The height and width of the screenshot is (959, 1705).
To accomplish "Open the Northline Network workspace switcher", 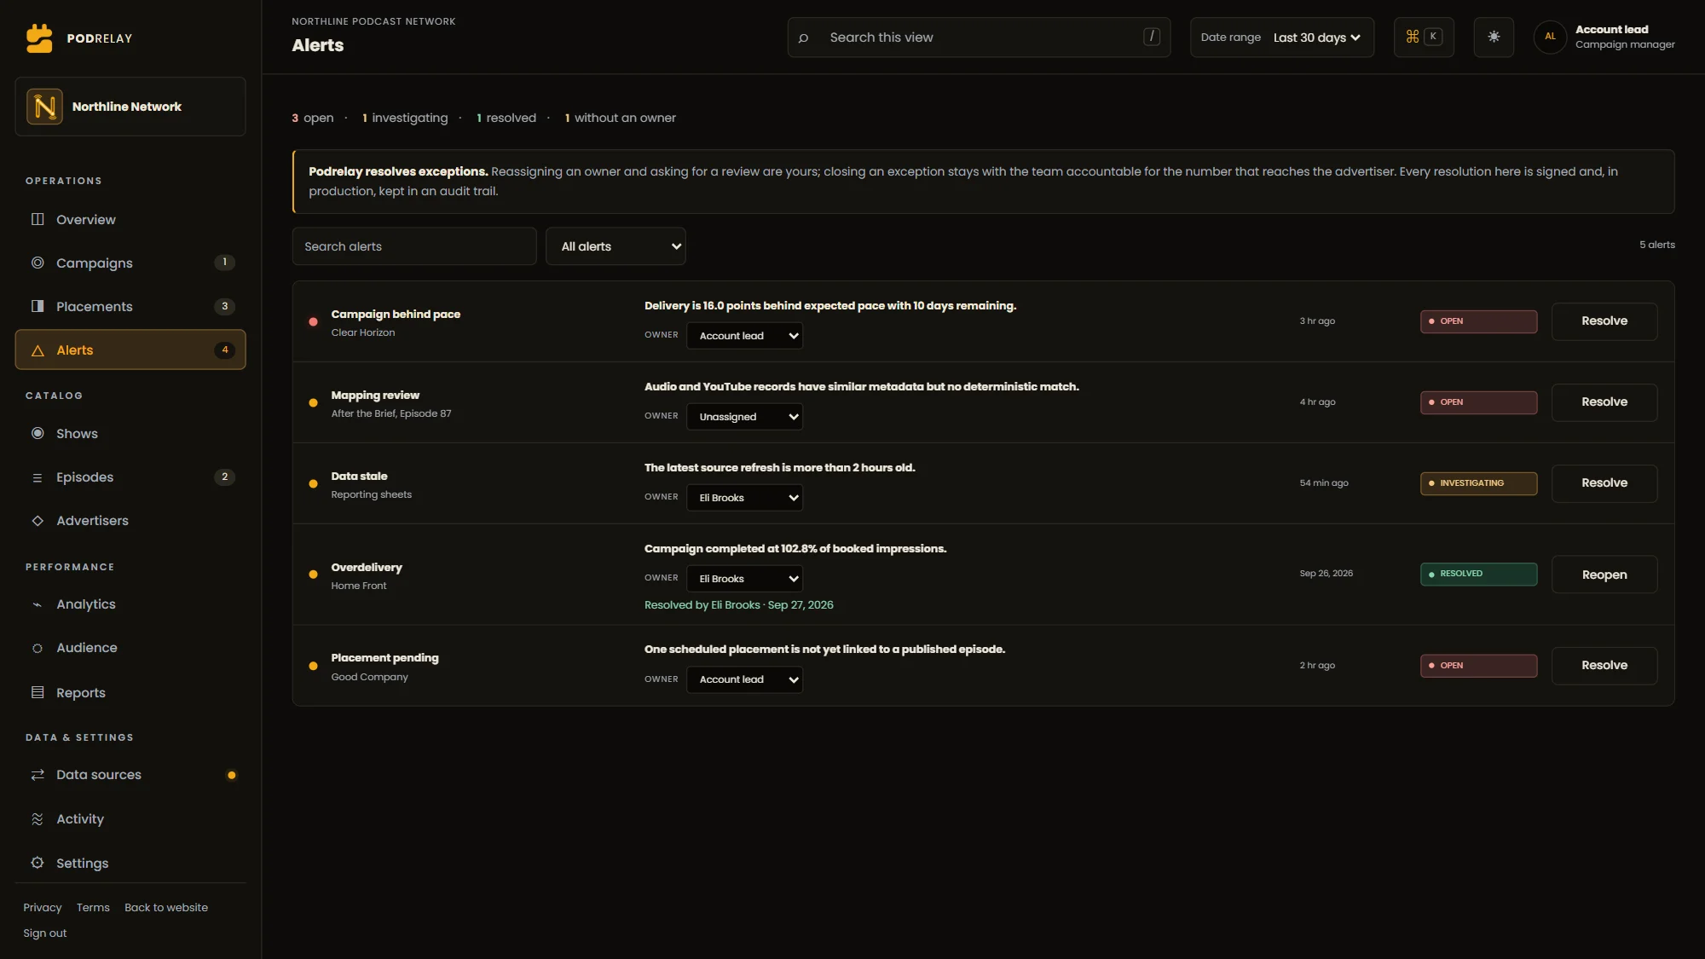I will click(130, 107).
